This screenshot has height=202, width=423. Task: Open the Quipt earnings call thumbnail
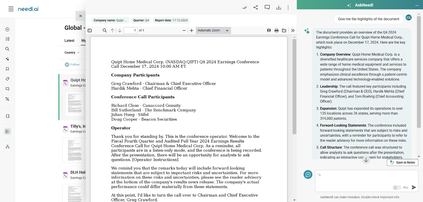(x=74, y=104)
